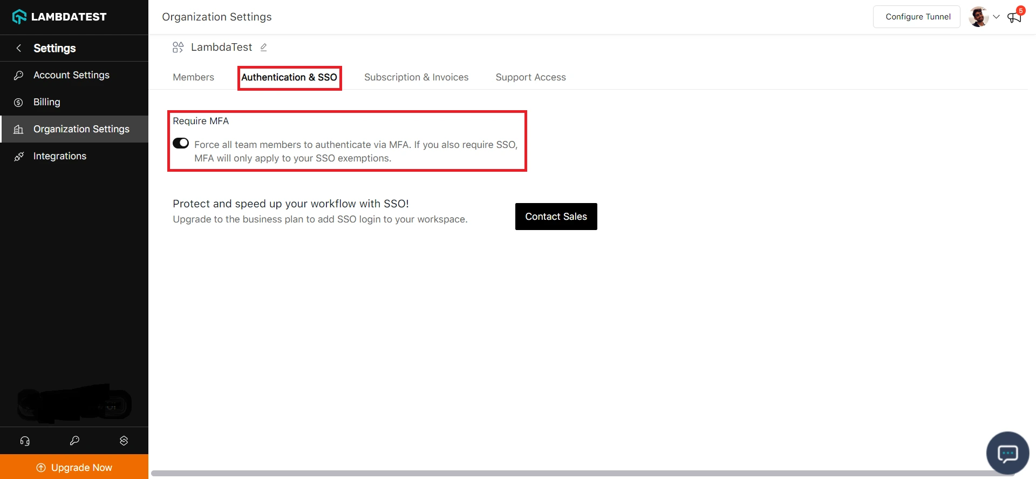The image size is (1036, 479).
Task: Open the Subscription & Invoices tab
Action: [416, 77]
